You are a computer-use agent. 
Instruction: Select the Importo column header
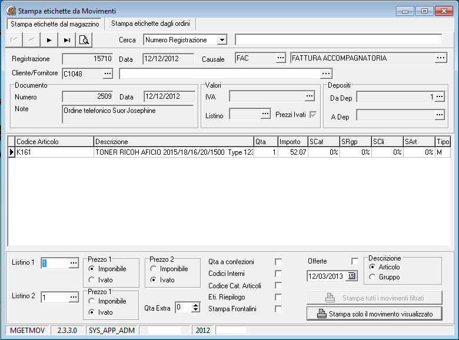292,142
